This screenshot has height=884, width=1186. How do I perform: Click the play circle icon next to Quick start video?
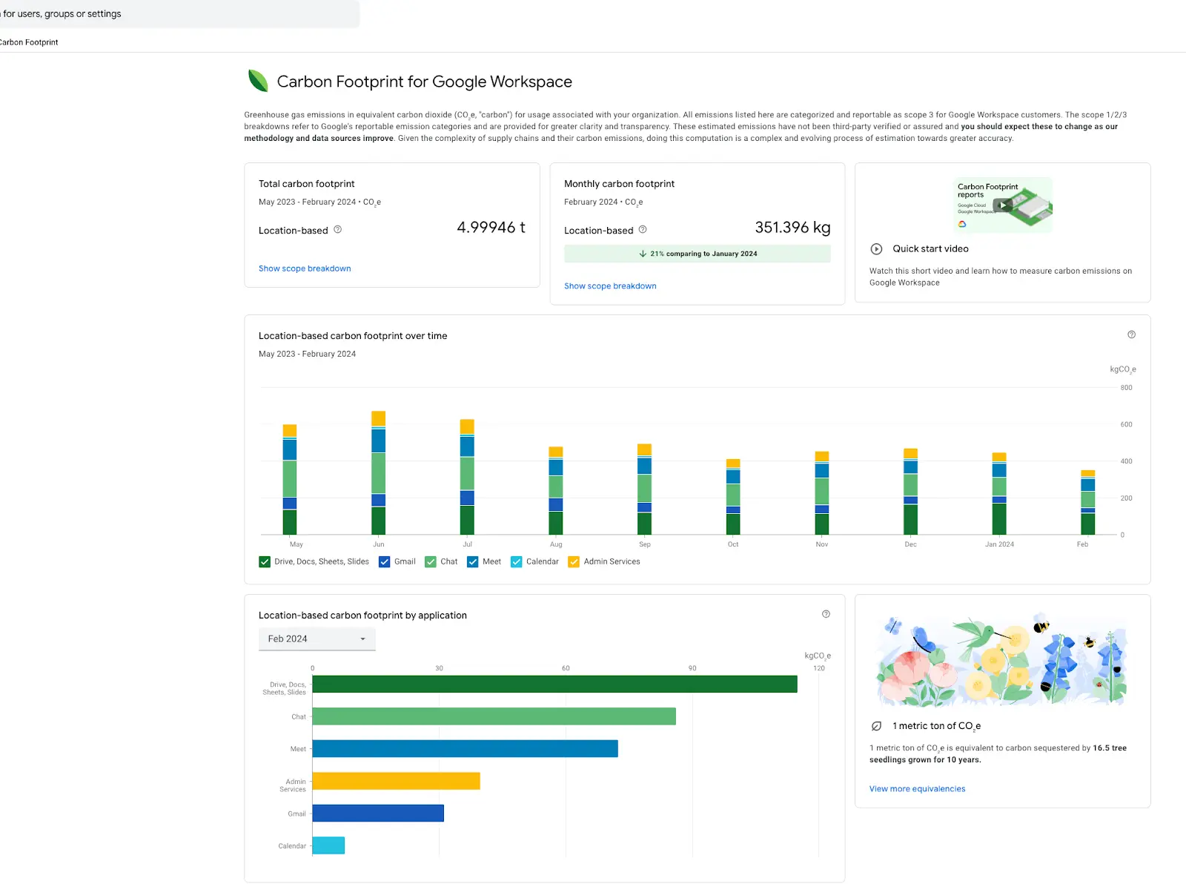point(876,249)
